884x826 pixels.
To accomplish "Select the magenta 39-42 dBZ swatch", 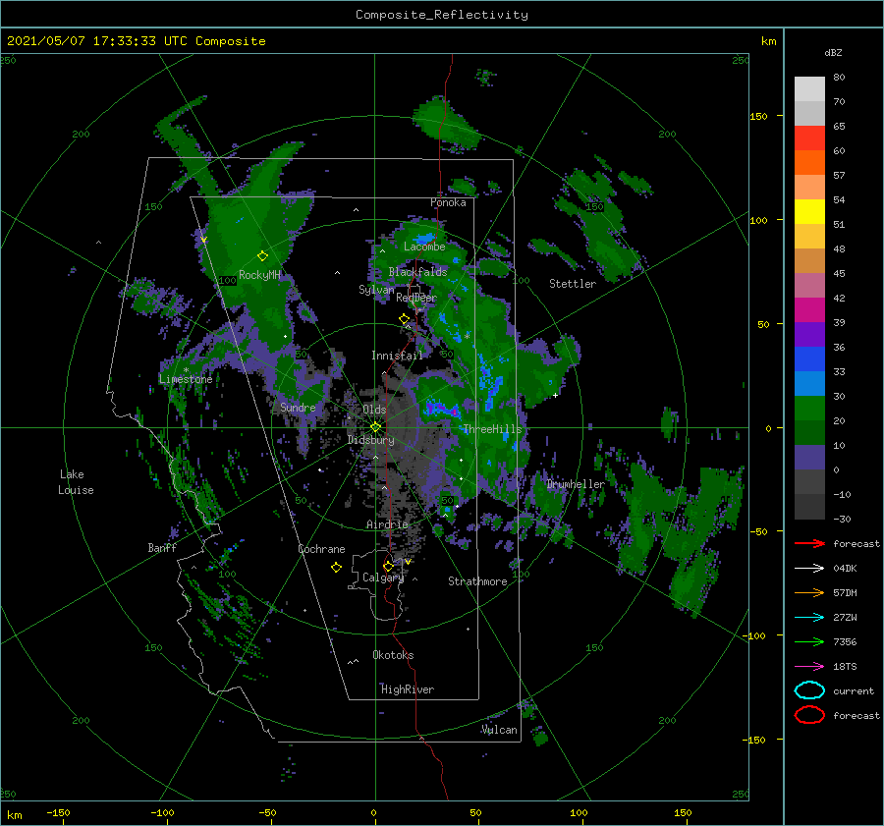I will tap(809, 309).
